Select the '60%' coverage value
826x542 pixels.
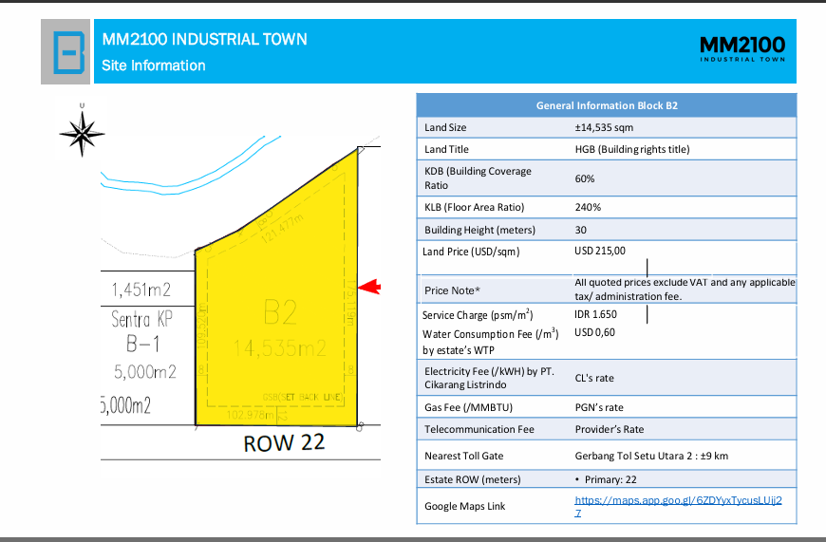pyautogui.click(x=585, y=178)
